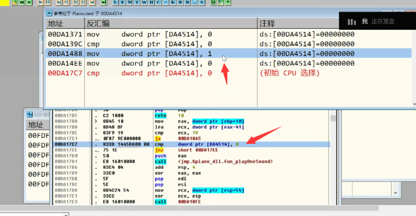This screenshot has height=216, width=416.
Task: Select reference row 00DA1488 mov ...,1
Action: [228, 54]
